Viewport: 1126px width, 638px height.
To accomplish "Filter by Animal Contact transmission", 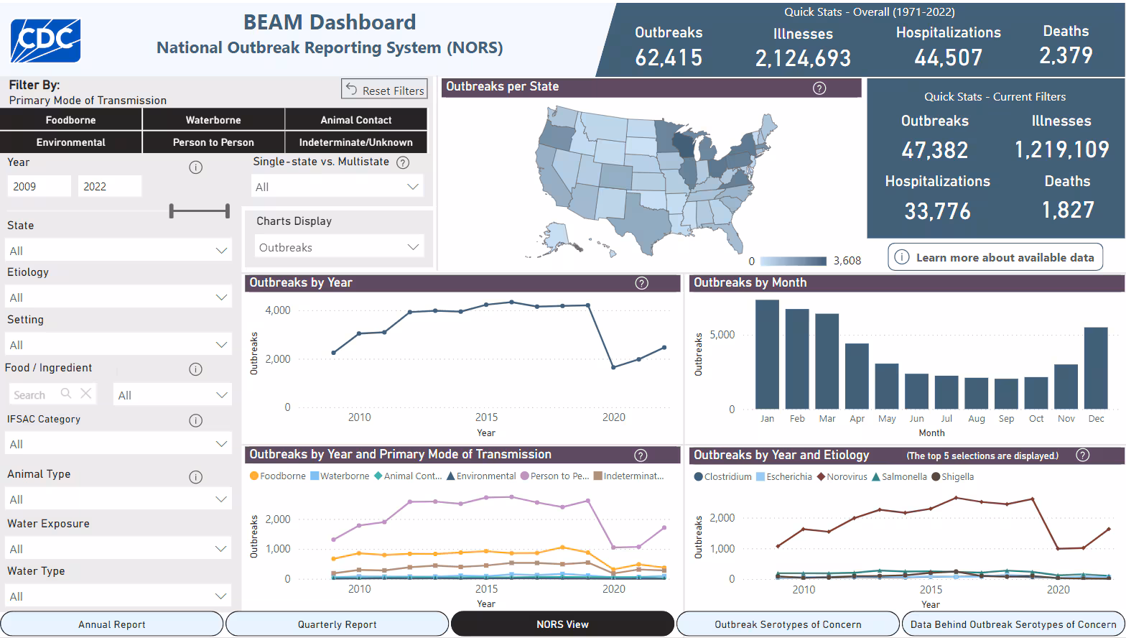I will click(x=356, y=120).
